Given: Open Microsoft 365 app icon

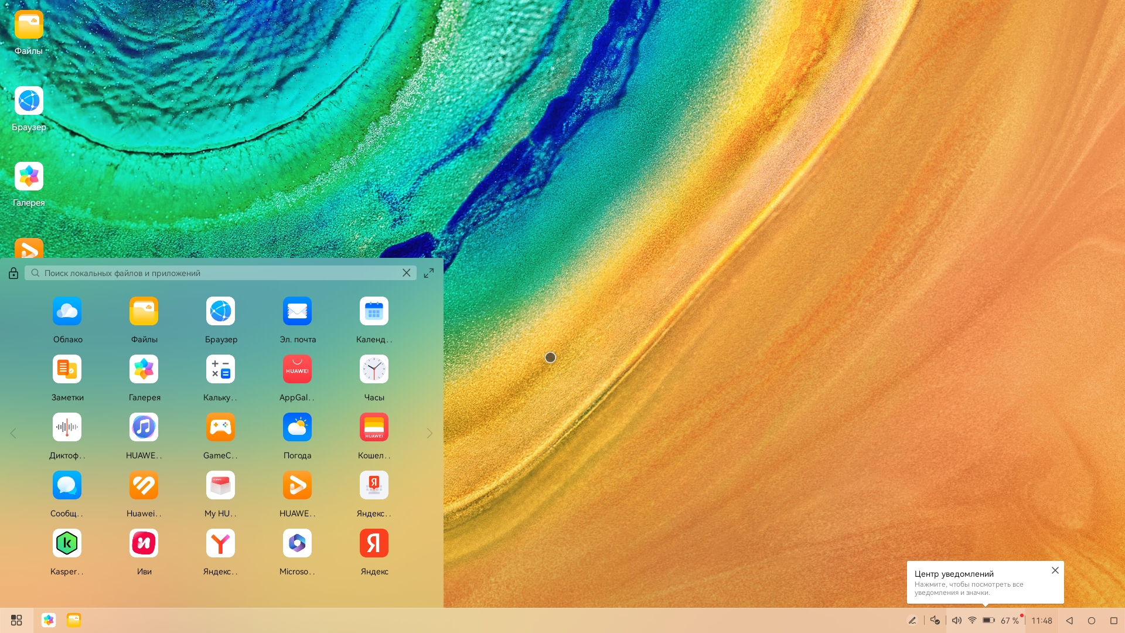Looking at the screenshot, I should click(x=297, y=543).
